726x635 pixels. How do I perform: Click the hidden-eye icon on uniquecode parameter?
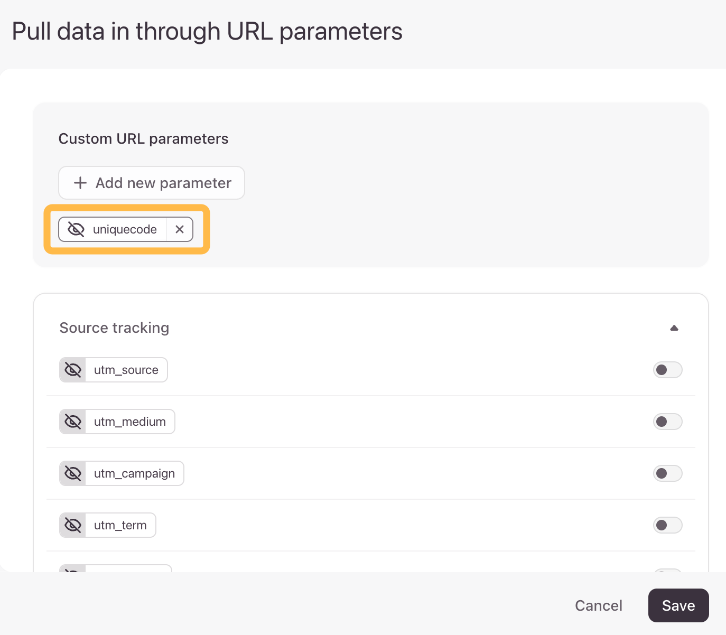coord(76,229)
